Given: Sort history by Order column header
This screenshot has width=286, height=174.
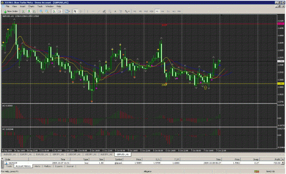Looking at the screenshot, I should pyautogui.click(x=16, y=159).
